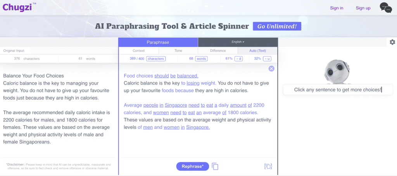
Task: Click the Go Unlimited! button
Action: pyautogui.click(x=277, y=26)
